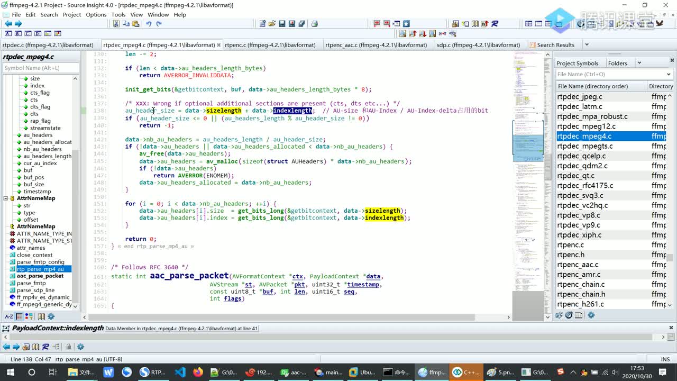677x381 pixels.
Task: Sort by File Name column header
Action: [601, 86]
